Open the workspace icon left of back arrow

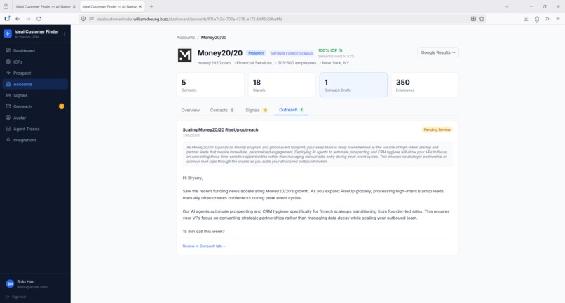pyautogui.click(x=7, y=18)
